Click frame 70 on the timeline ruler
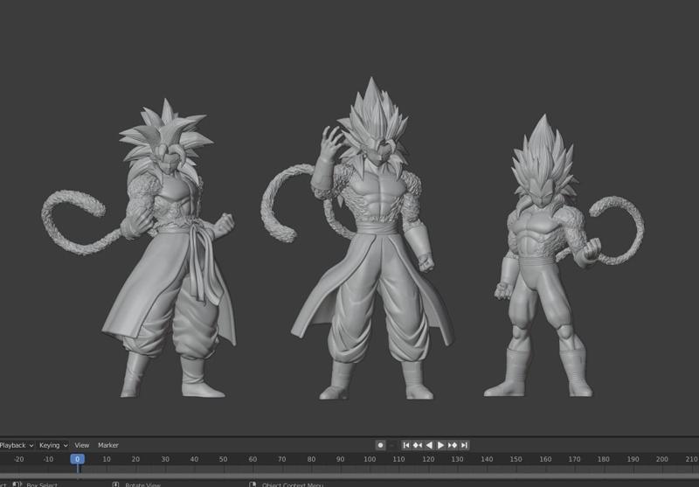The height and width of the screenshot is (487, 699). pos(281,459)
